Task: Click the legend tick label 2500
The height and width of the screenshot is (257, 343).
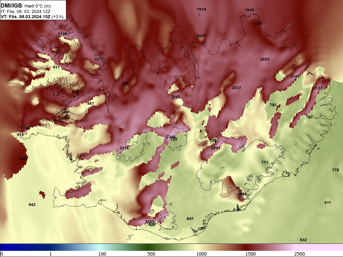Action: point(299,254)
